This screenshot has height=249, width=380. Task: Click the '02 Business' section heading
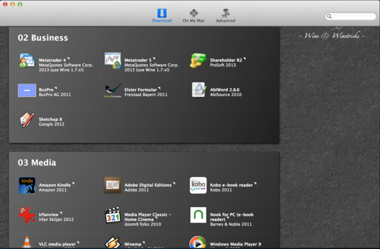[x=43, y=38]
